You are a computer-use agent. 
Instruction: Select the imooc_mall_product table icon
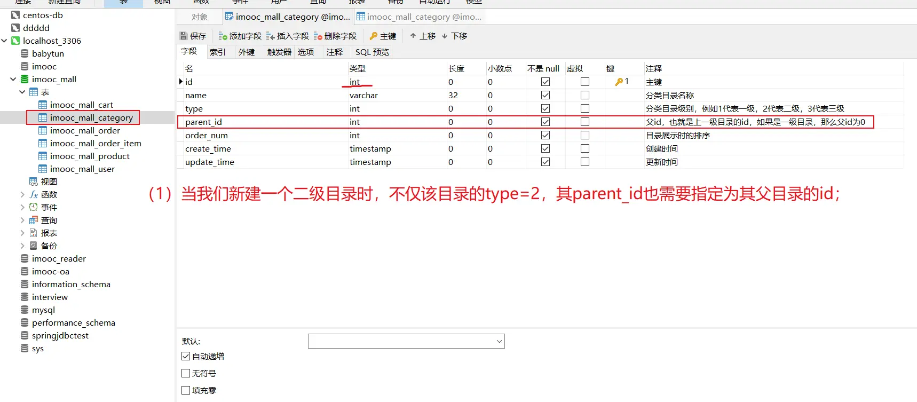[x=43, y=156]
